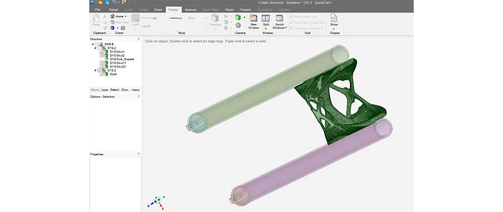Open the Show dropdown arrow
The width and height of the screenshot is (503, 212).
click(x=334, y=29)
